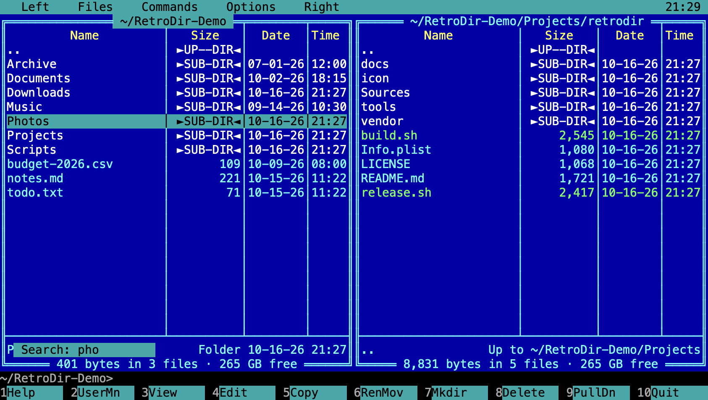Select the Downloads folder row
This screenshot has width=708, height=400.
pos(177,92)
